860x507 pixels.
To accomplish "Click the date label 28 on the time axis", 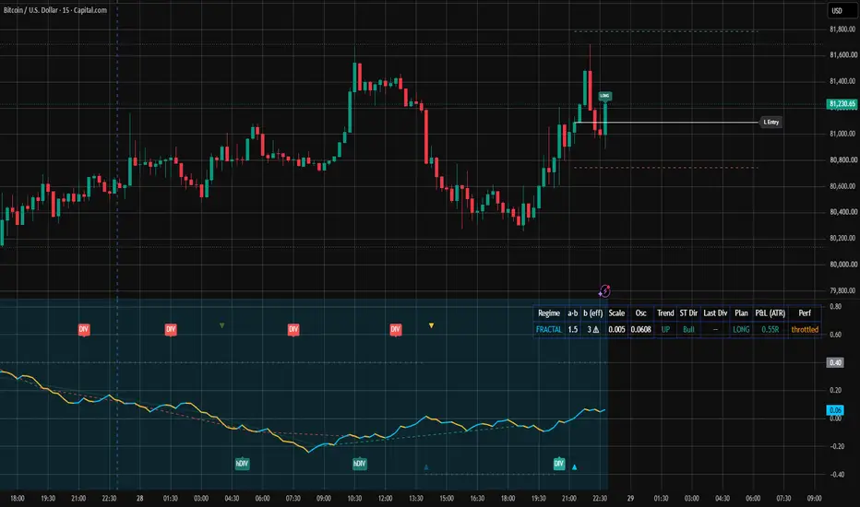I will click(x=140, y=498).
